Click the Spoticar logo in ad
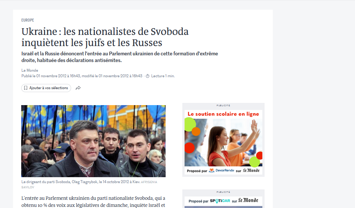 pos(220,201)
